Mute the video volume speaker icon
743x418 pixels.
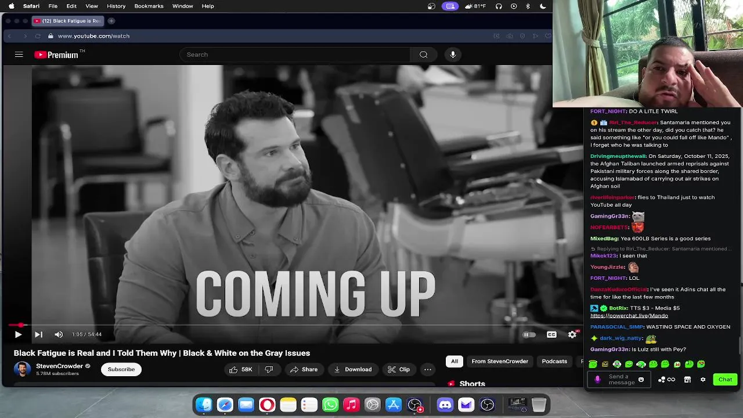coord(59,334)
